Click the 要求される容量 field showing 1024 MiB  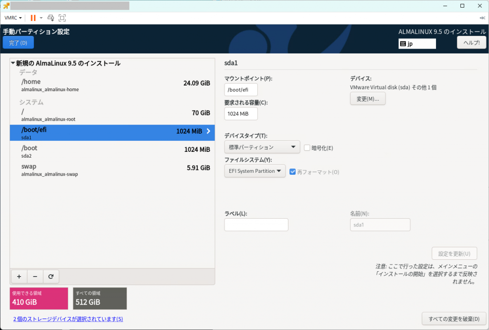pos(241,114)
